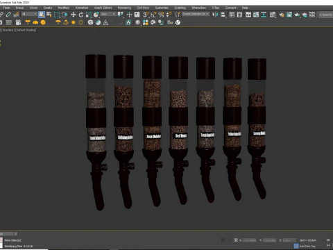Open the Rendering menu

click(124, 8)
